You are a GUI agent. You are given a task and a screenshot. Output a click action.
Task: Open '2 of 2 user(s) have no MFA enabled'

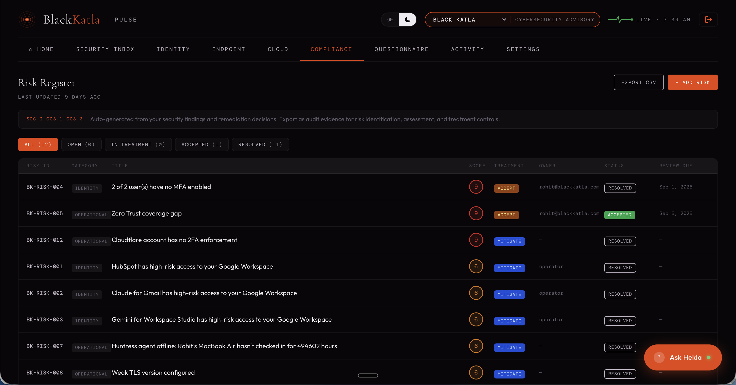tap(161, 187)
